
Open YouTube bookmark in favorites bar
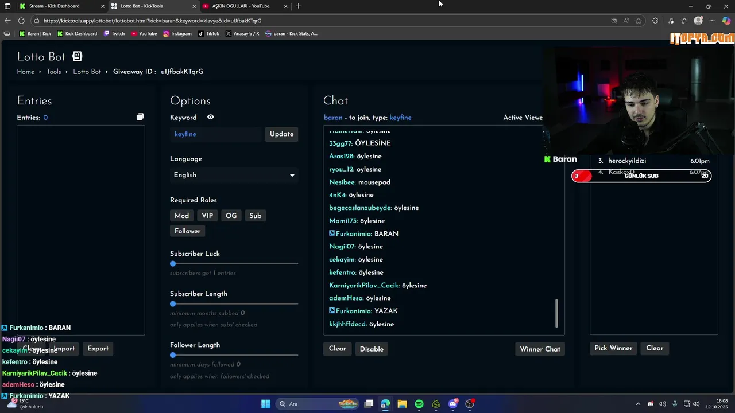[144, 34]
